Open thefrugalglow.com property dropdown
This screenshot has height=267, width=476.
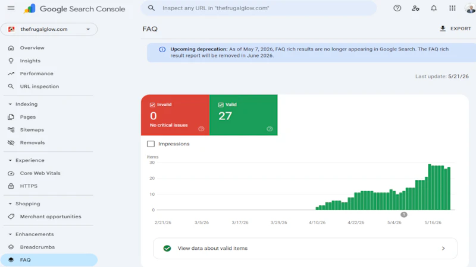click(49, 29)
